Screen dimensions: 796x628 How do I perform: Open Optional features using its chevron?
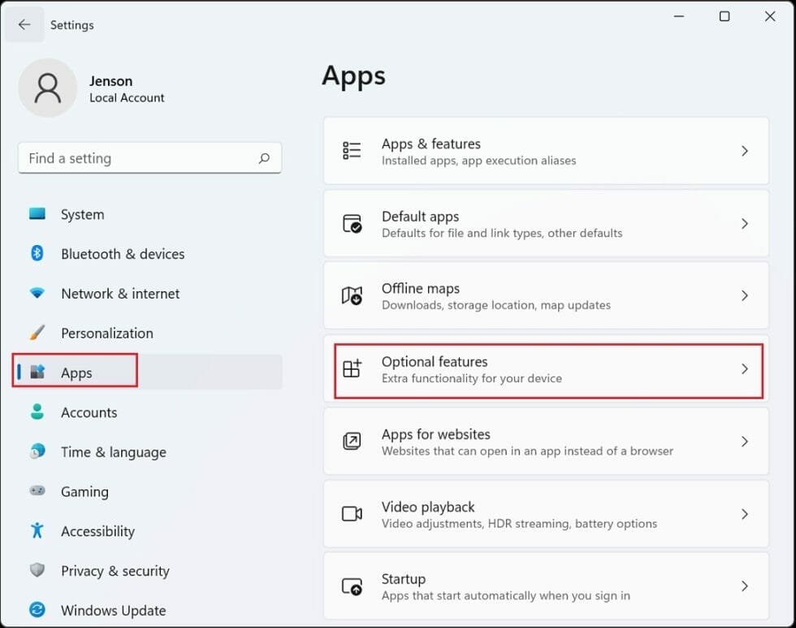(745, 368)
